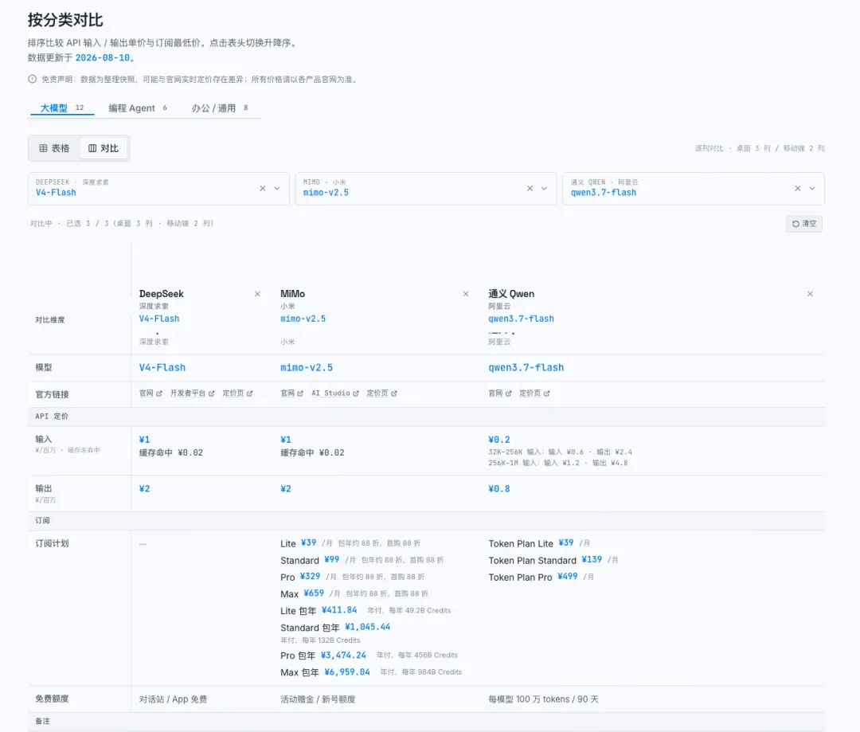Click the 2026-08-10 update date

click(x=103, y=57)
